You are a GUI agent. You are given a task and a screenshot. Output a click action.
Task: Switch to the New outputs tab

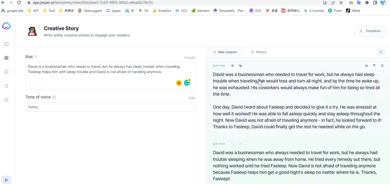click(x=225, y=52)
